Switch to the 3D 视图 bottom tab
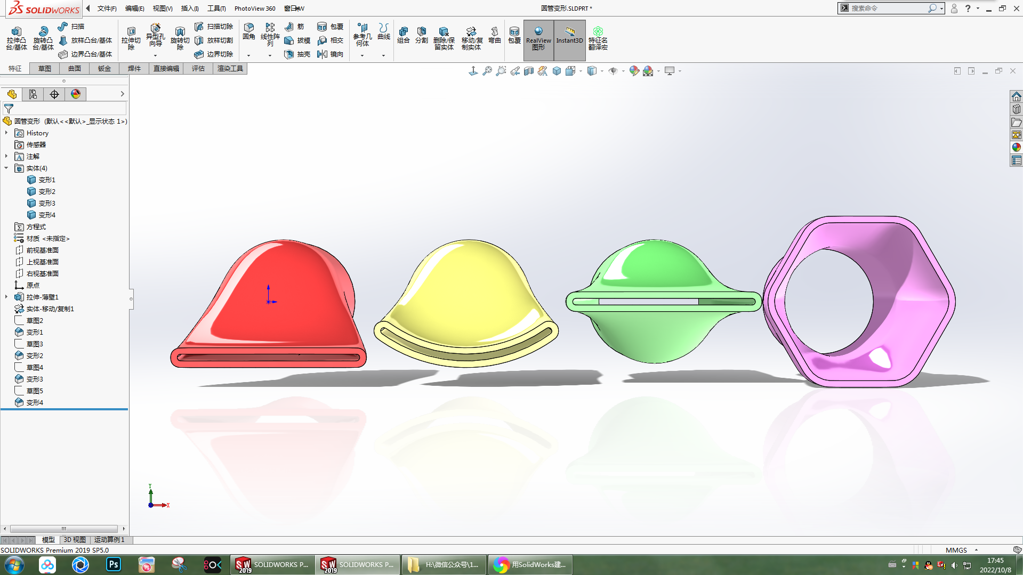The image size is (1023, 575). coord(75,539)
